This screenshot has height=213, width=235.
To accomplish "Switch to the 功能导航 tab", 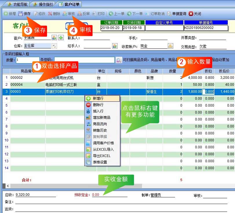I will (x=18, y=4).
